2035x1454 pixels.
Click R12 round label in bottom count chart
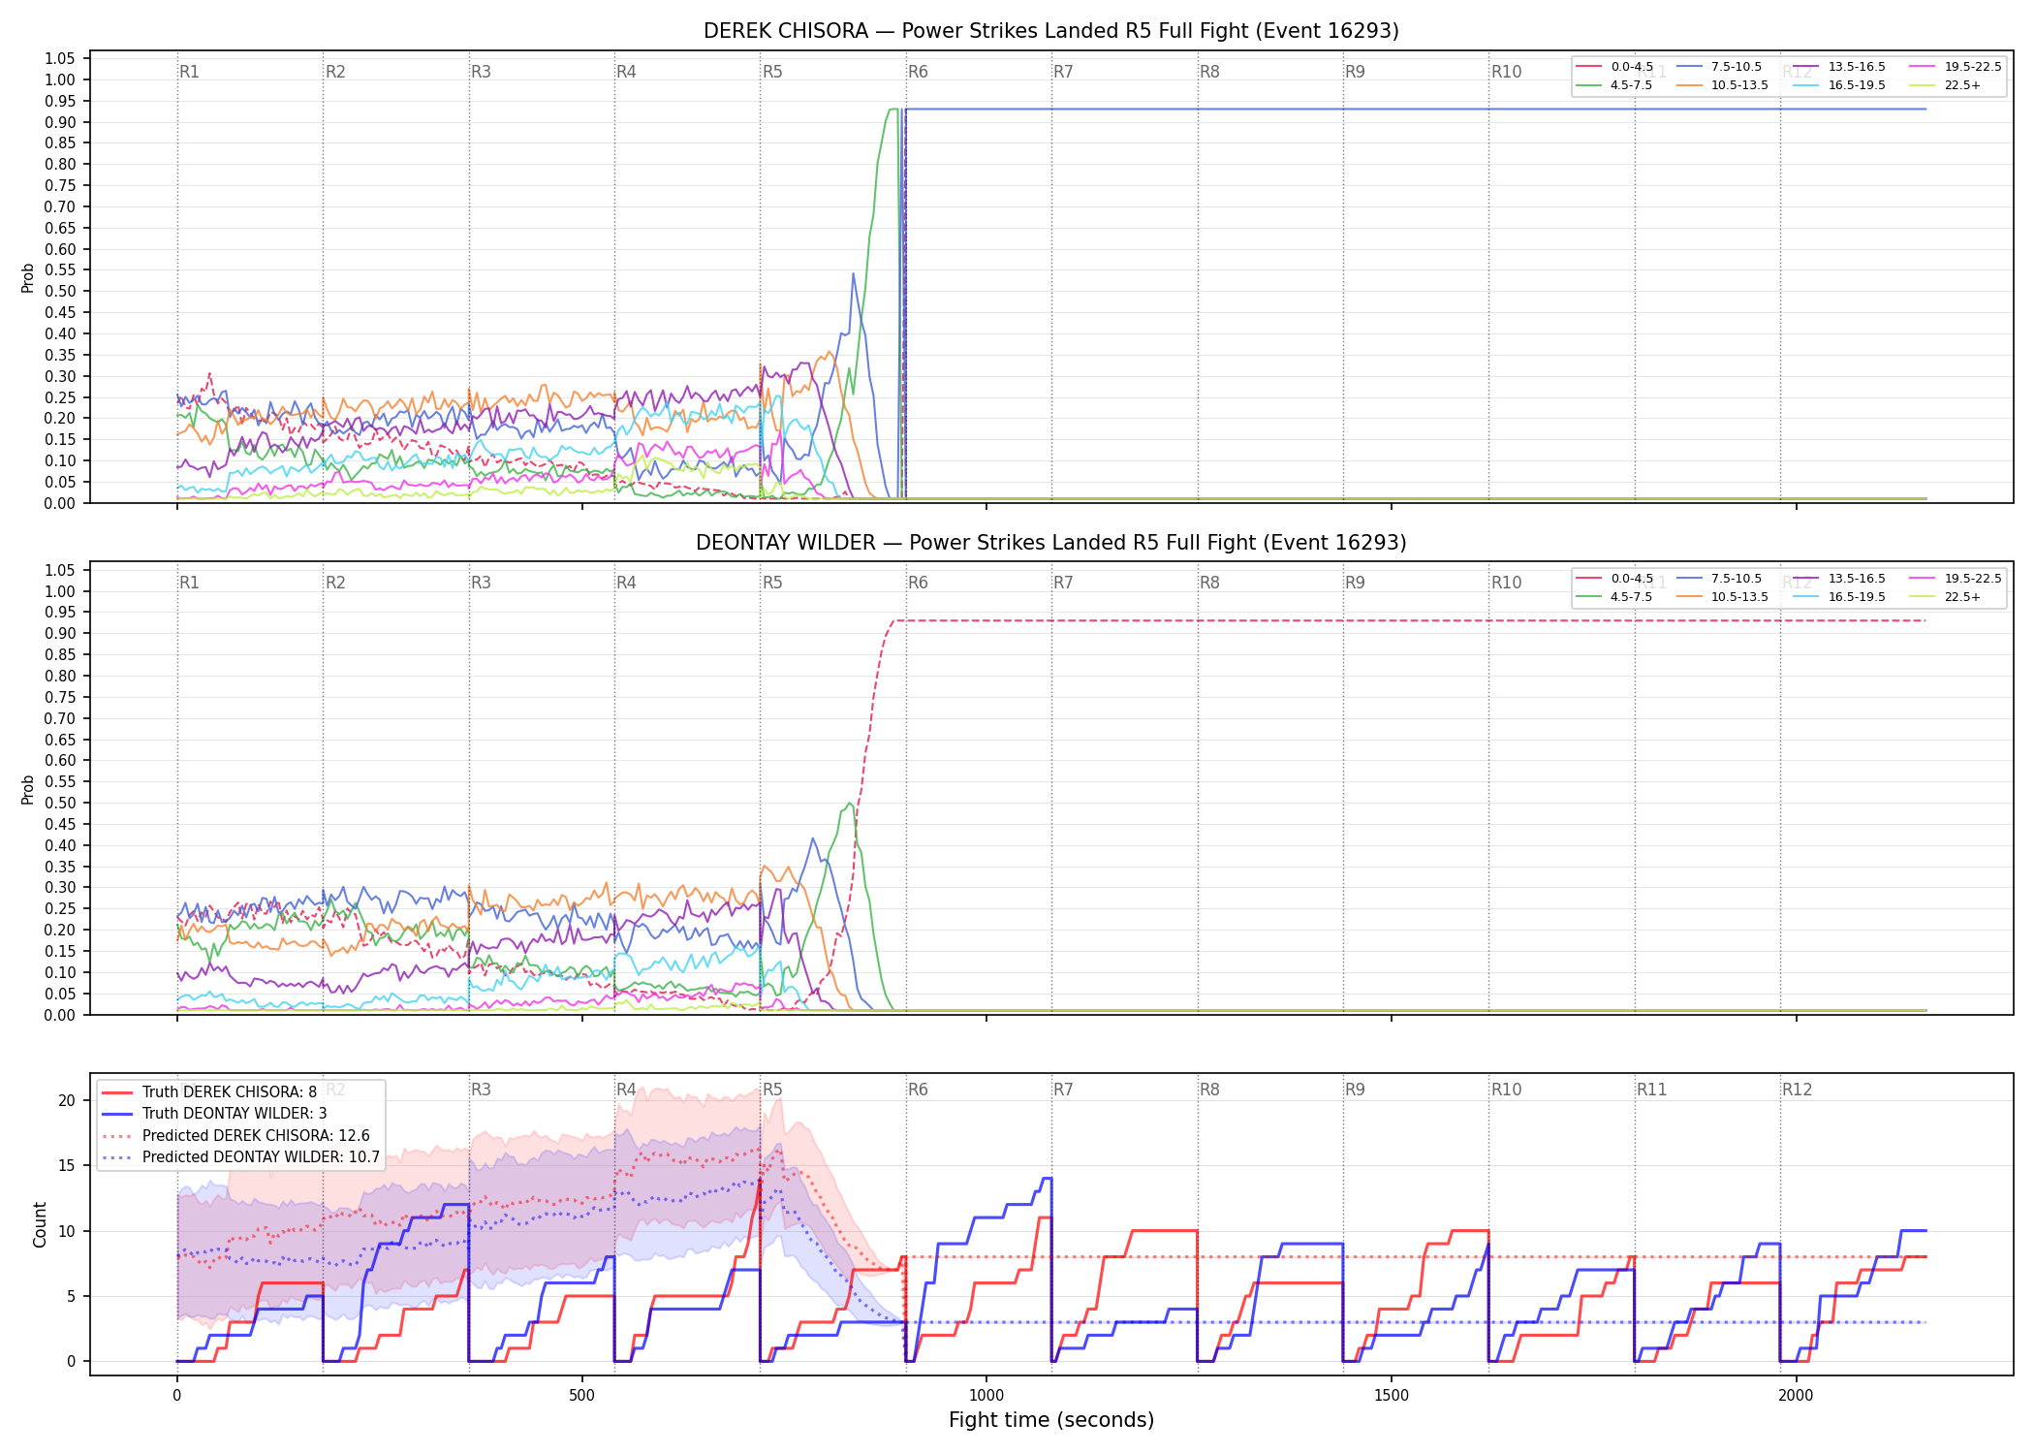1797,1090
